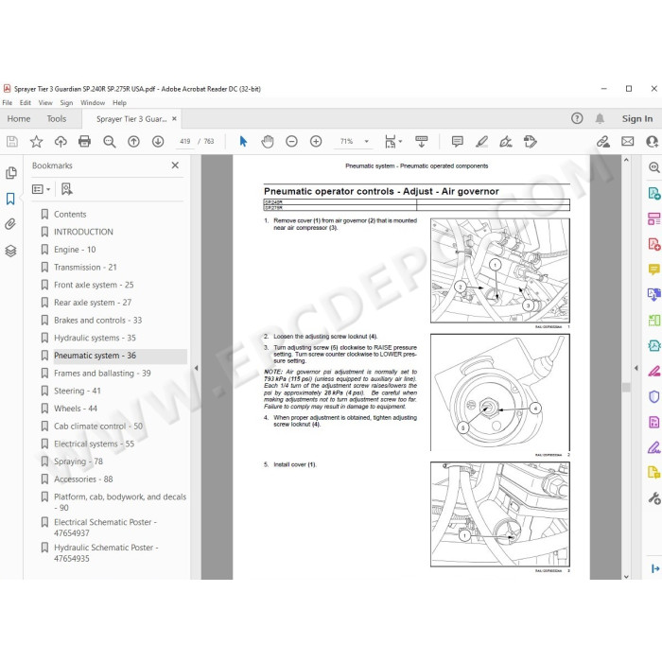Click the page number input field
This screenshot has width=662, height=662.
185,141
